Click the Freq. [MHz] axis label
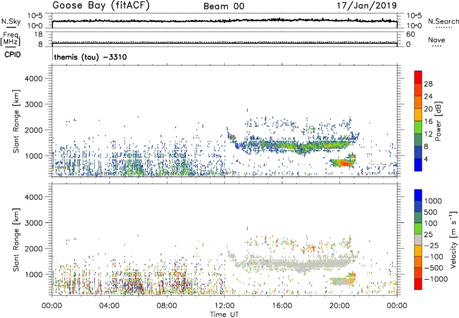This screenshot has width=459, height=318. tap(10, 38)
